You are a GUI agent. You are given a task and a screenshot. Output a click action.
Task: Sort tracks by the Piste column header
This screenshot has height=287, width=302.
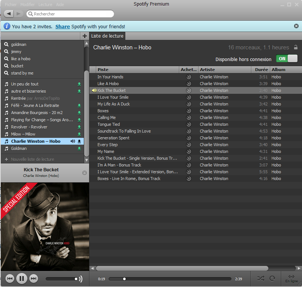(137, 70)
